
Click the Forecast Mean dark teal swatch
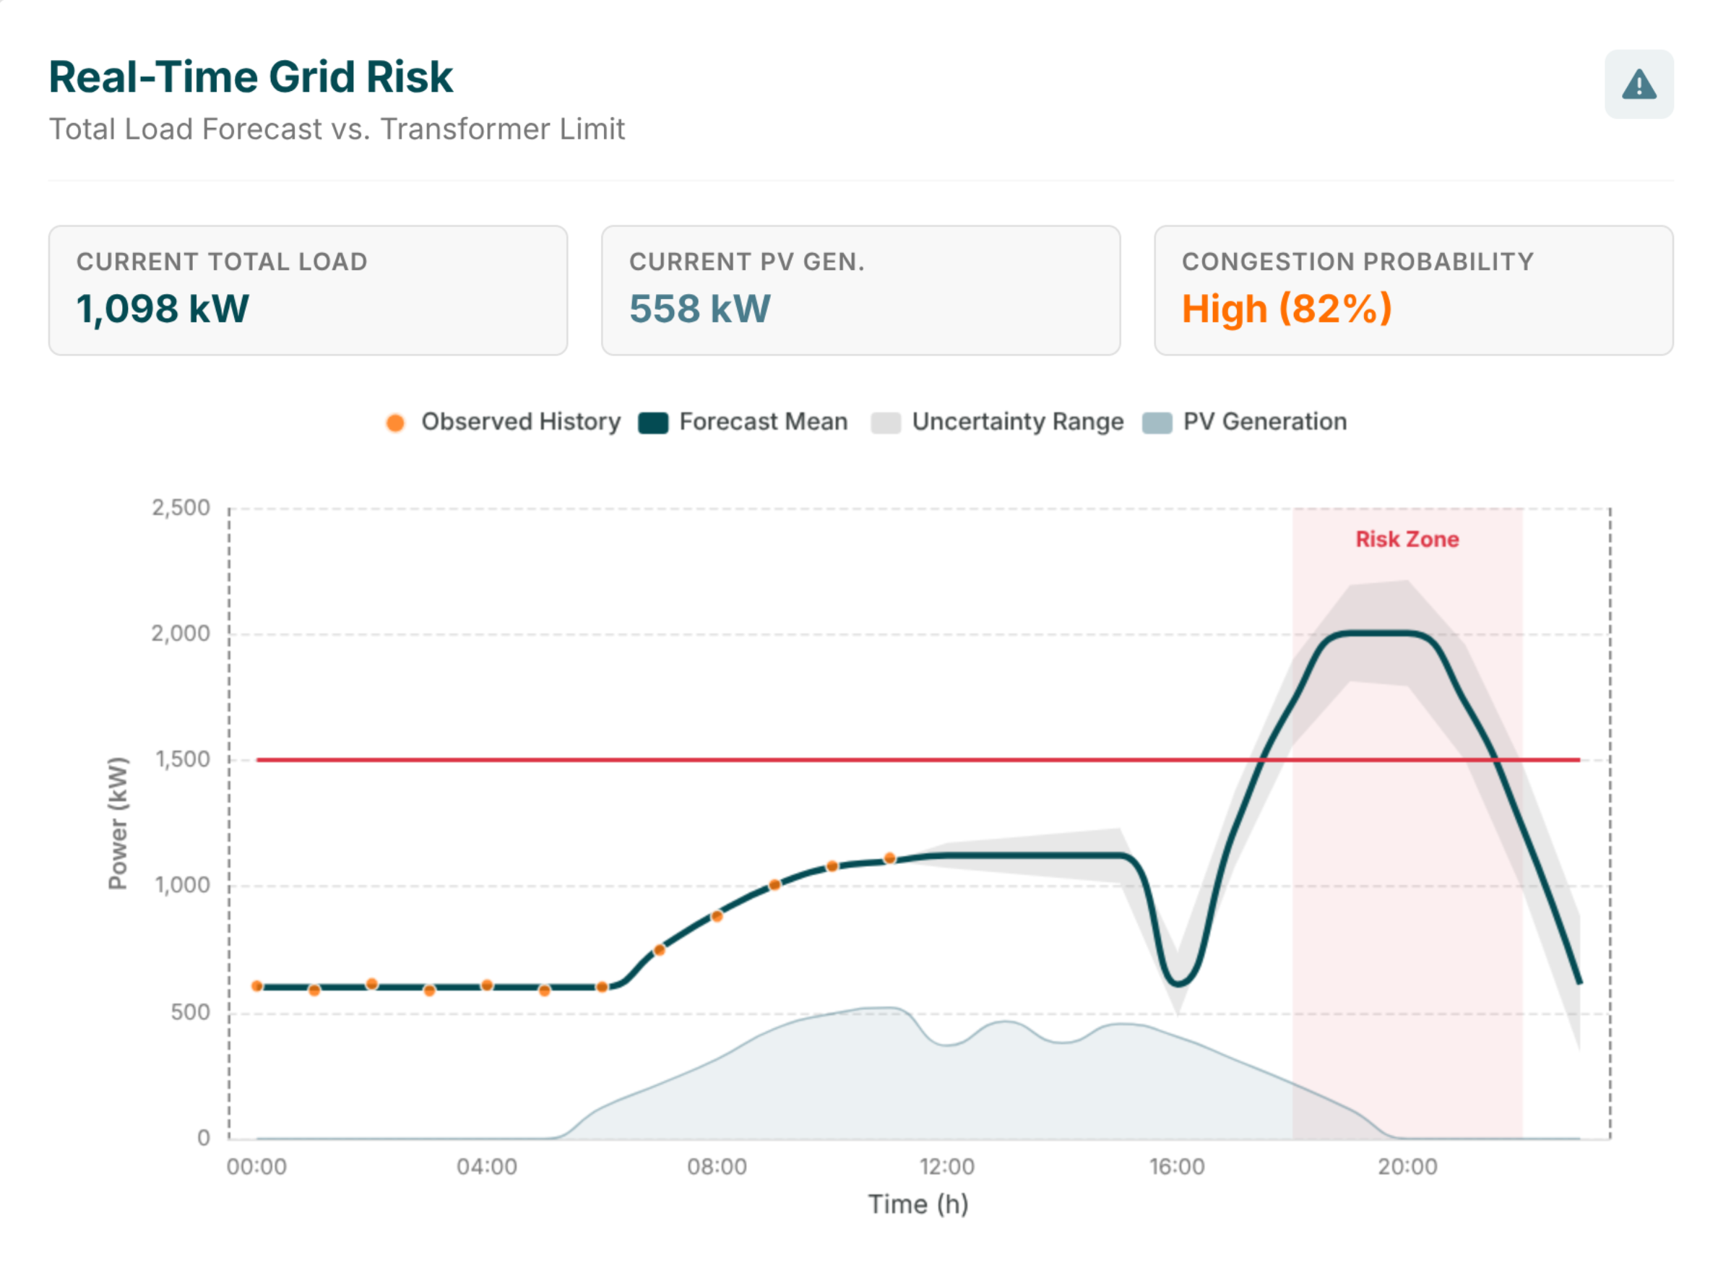coord(653,423)
